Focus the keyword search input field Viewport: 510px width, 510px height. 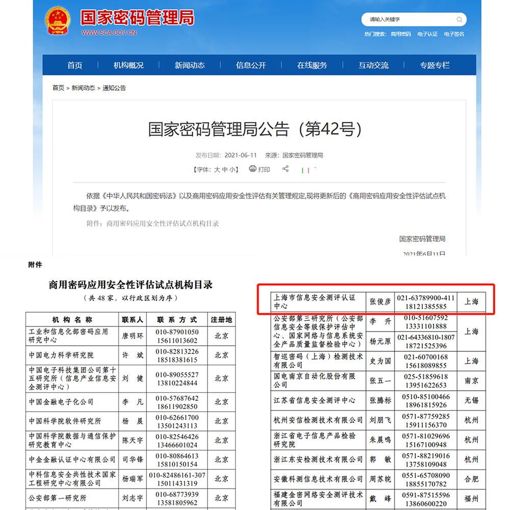414,19
